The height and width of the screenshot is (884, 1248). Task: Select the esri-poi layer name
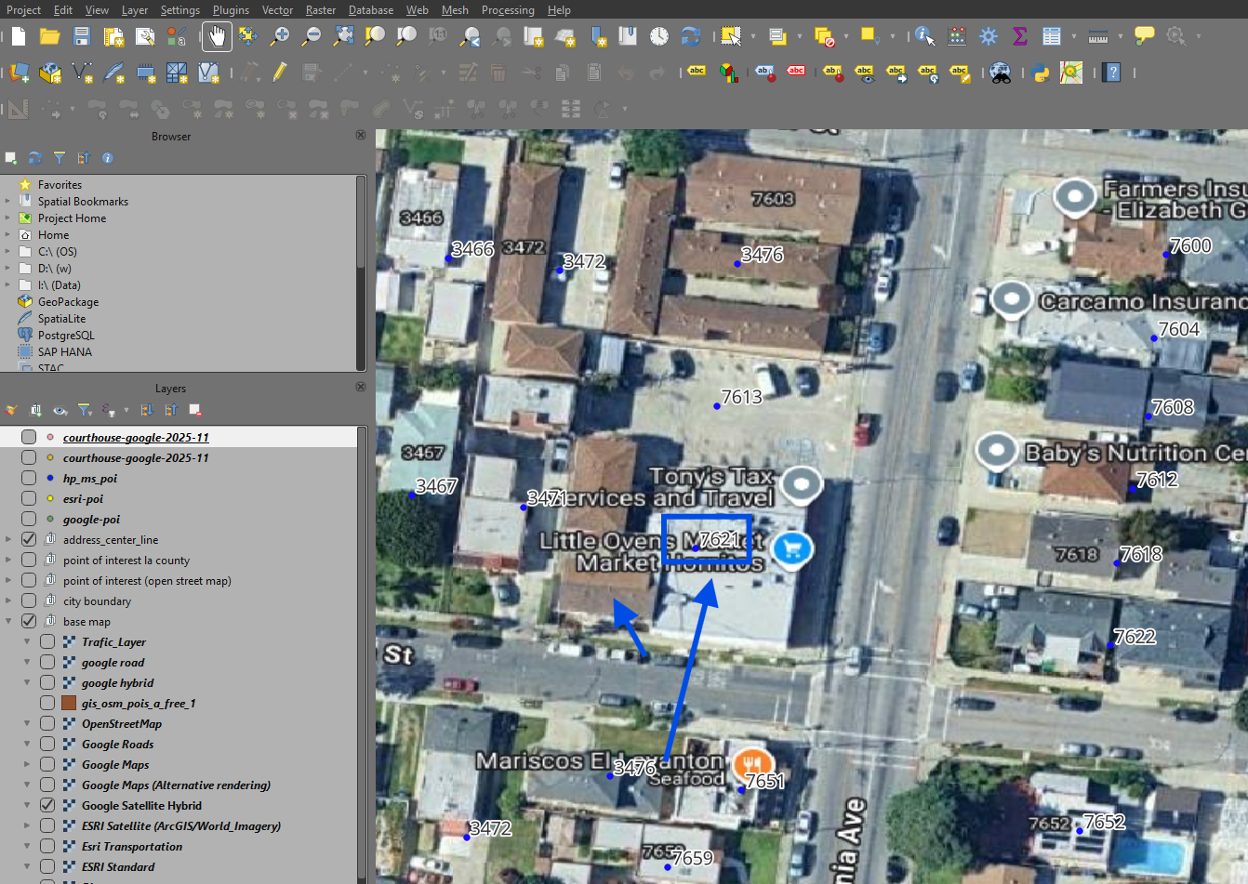point(83,498)
